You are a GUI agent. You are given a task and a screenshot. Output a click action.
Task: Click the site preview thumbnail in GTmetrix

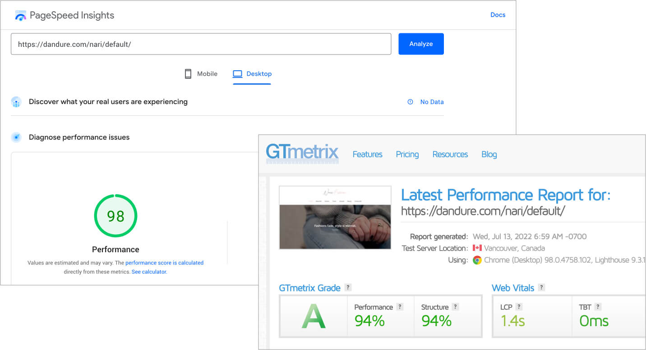[x=335, y=218]
